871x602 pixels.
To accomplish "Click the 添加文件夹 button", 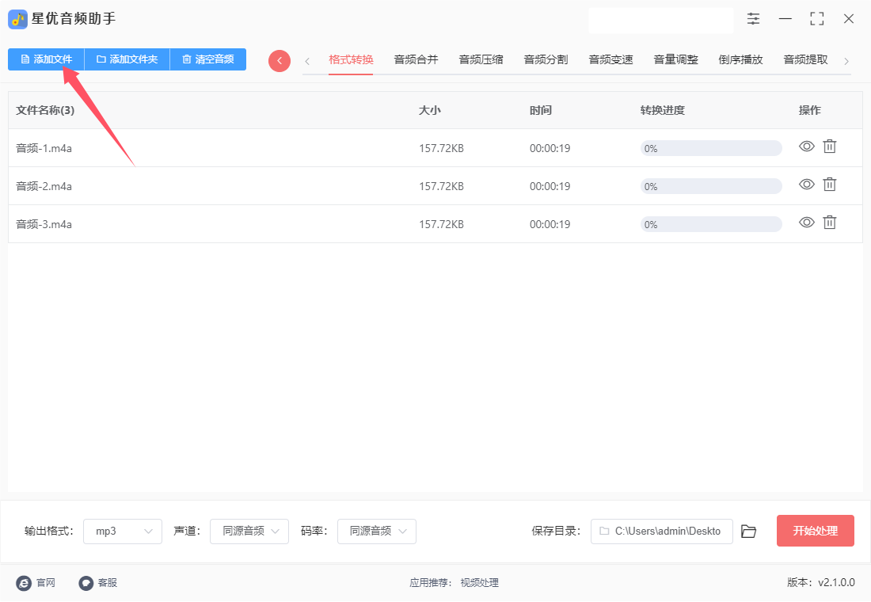I will [x=127, y=59].
